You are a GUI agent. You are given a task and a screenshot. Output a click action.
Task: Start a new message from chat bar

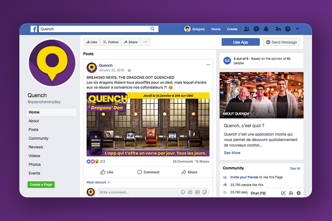283,193
